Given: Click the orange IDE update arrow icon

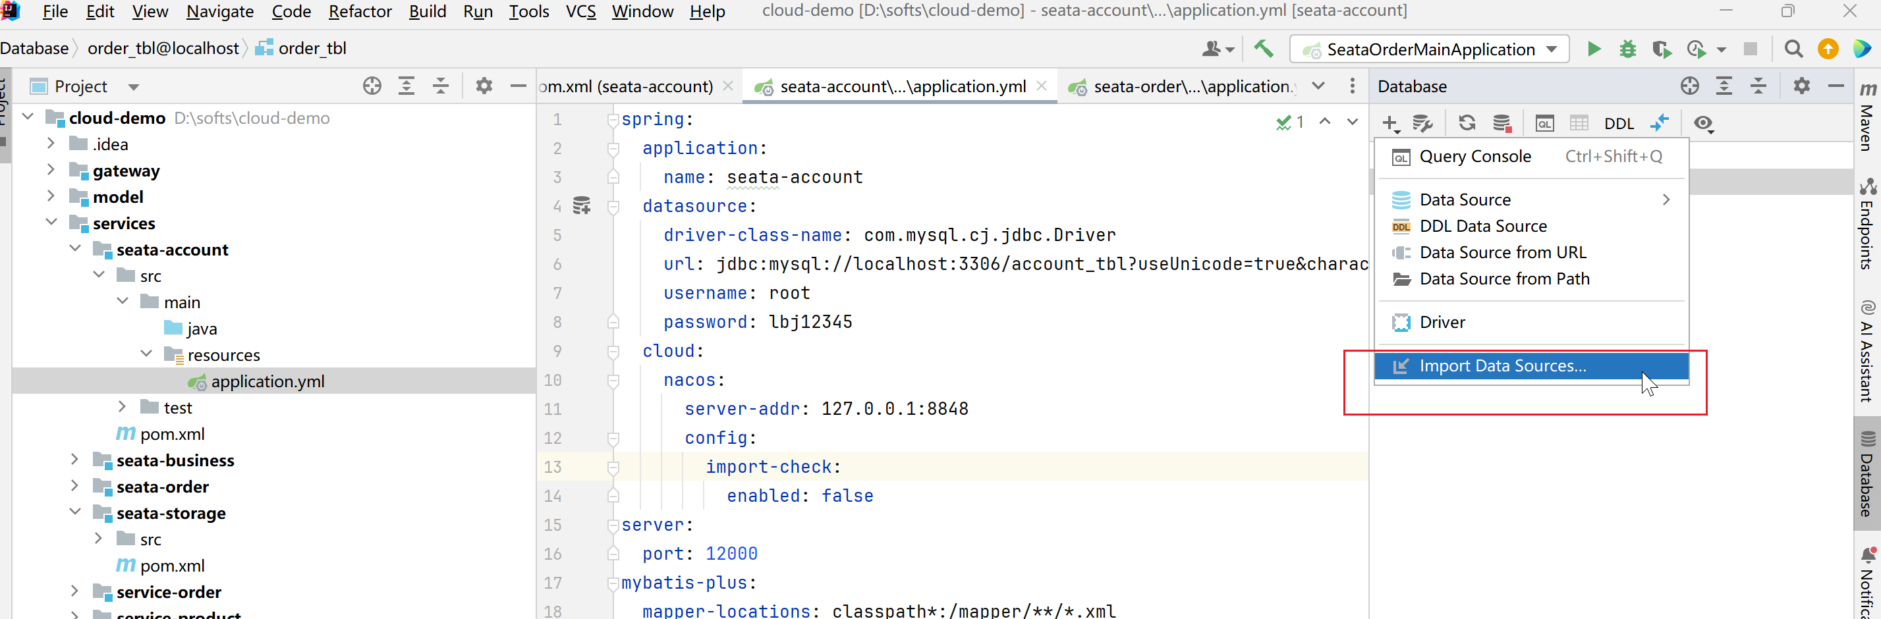Looking at the screenshot, I should (1828, 49).
